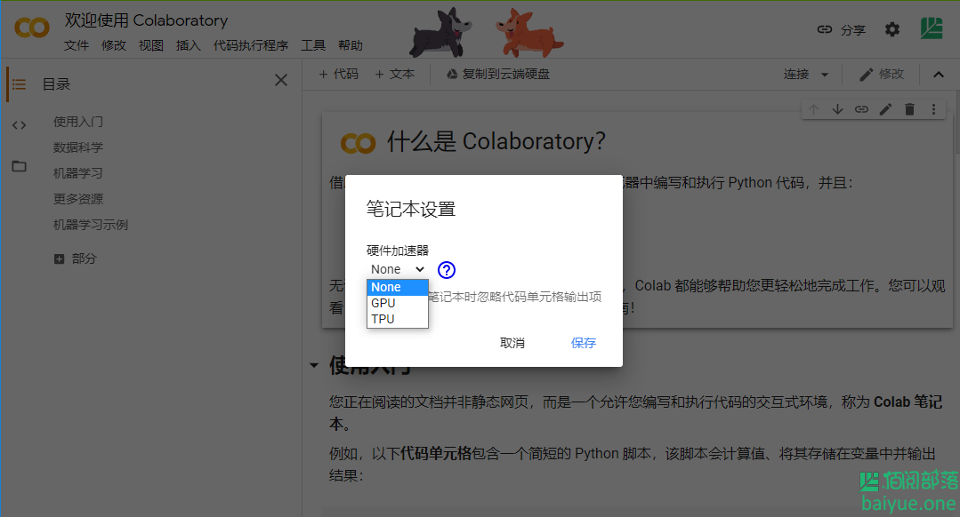Go to 机器学习示例 in contents

tap(91, 225)
